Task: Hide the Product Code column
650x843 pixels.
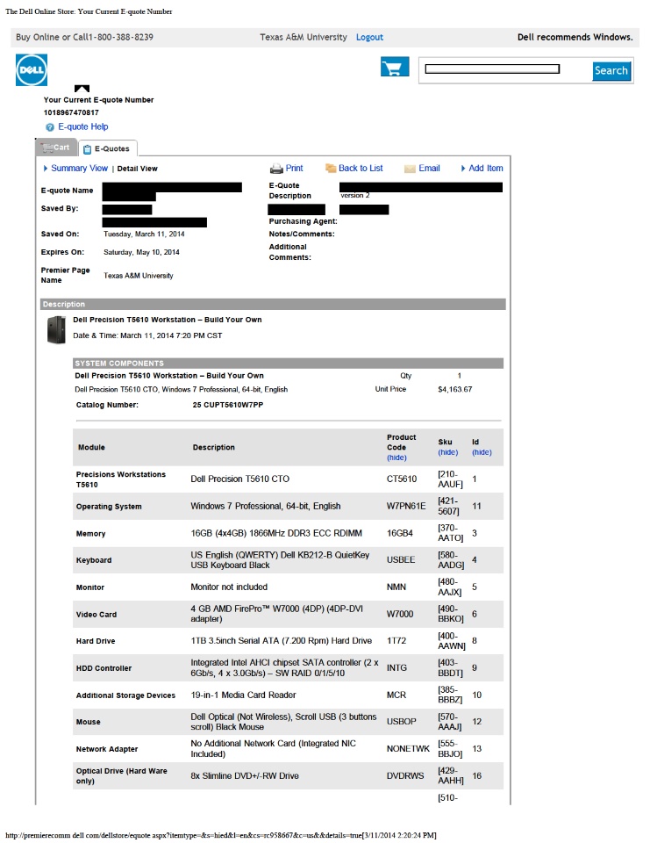Action: (x=396, y=458)
